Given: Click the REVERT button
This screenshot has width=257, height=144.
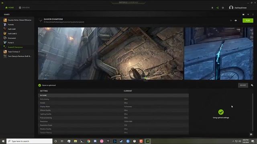Looking at the screenshot, I should (x=243, y=85).
